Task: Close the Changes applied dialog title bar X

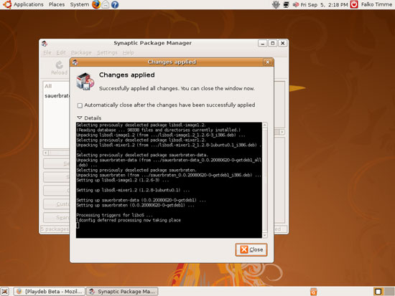Action: [268, 62]
